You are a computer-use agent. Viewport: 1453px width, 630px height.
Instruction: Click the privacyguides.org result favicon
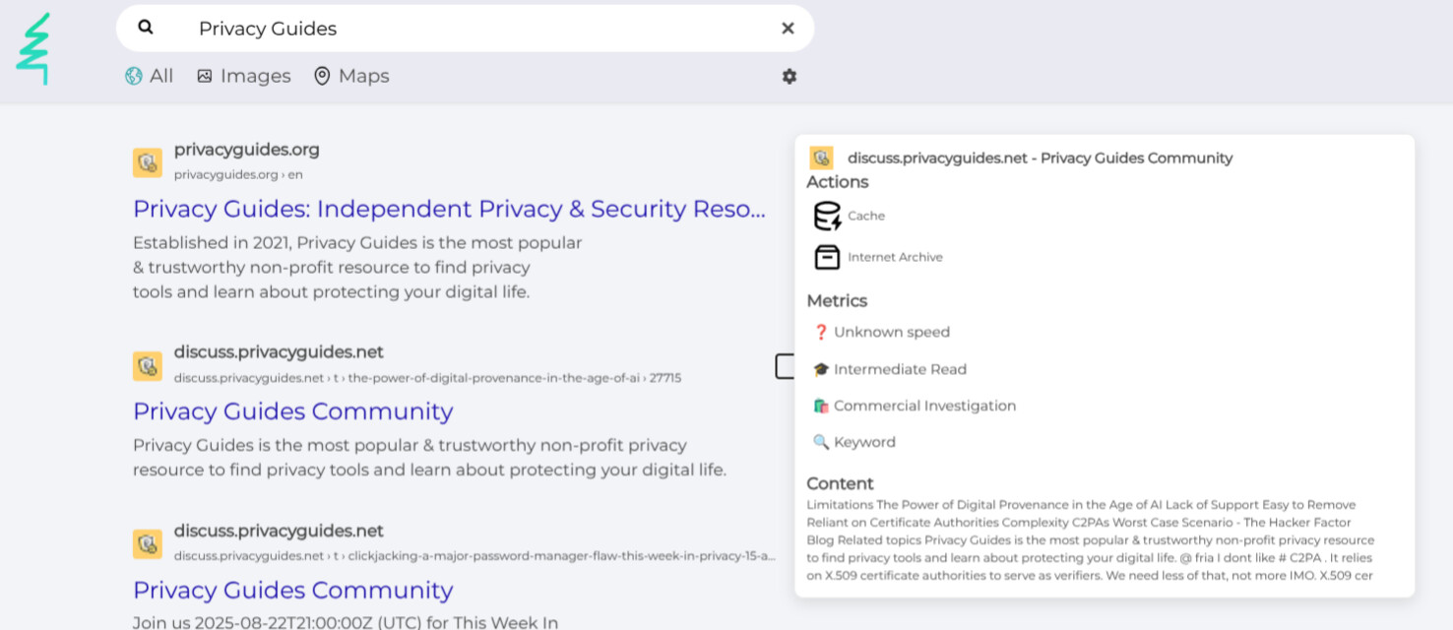click(148, 162)
